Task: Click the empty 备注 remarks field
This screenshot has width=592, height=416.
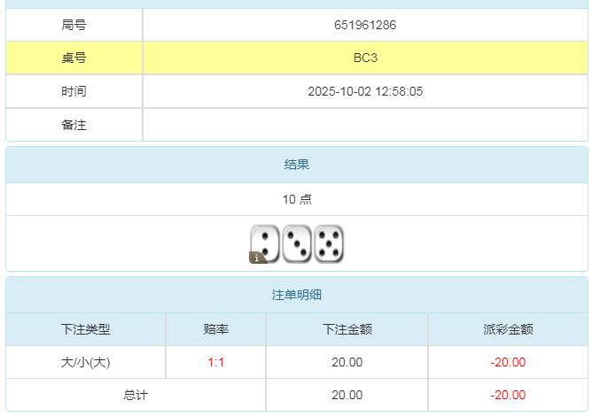Action: click(365, 125)
